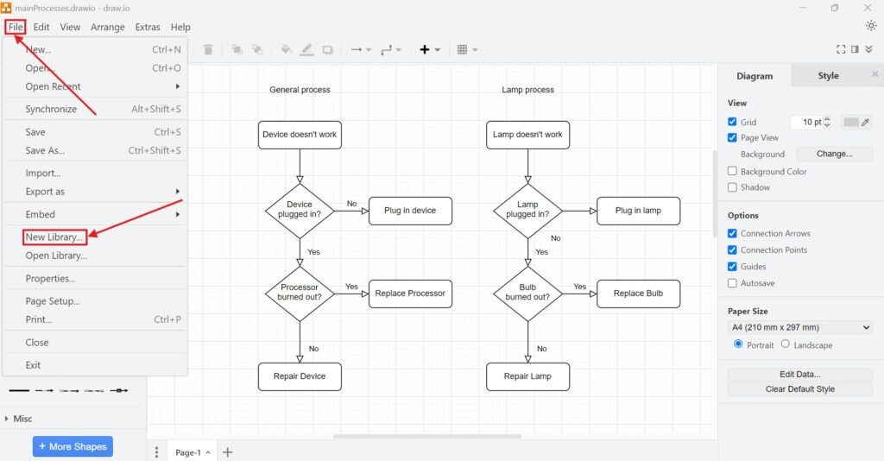Click the grid size input field
The width and height of the screenshot is (884, 461).
click(x=806, y=123)
